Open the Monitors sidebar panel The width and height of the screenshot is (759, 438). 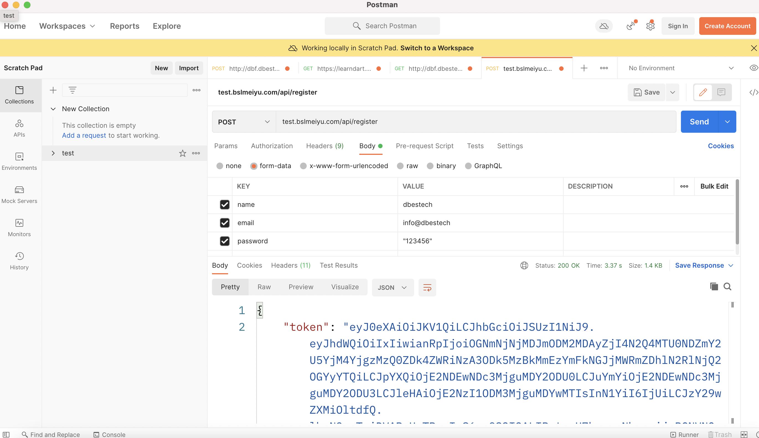pos(19,227)
